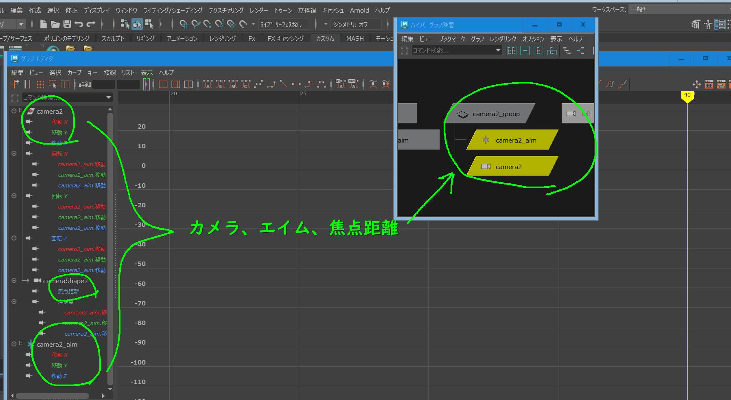Viewport: 731px width, 400px height.
Task: Open Hypergraph command search dropdown arrow
Action: click(x=498, y=51)
